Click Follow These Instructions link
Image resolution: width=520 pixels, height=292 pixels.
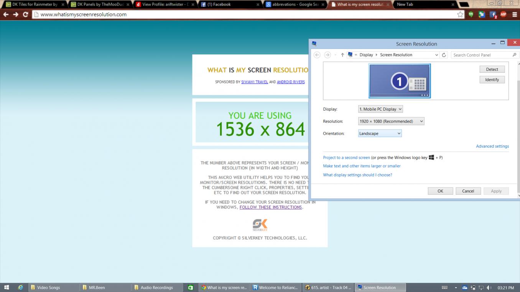pyautogui.click(x=270, y=207)
